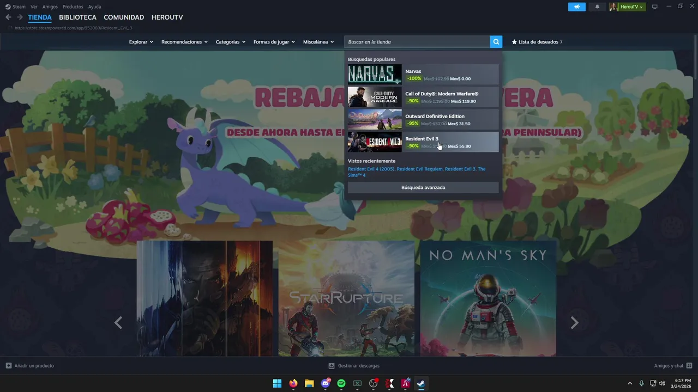
Task: Expand the Recomendaciones dropdown
Action: [x=184, y=42]
